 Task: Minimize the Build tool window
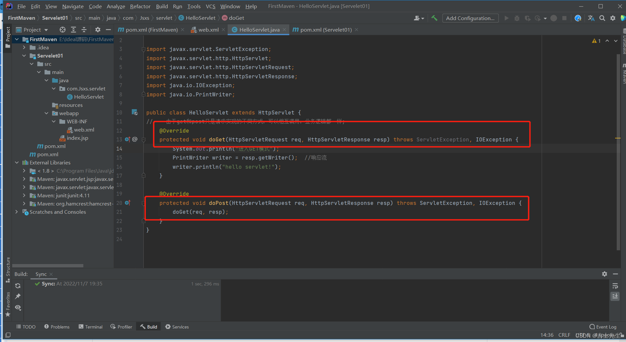(615, 274)
